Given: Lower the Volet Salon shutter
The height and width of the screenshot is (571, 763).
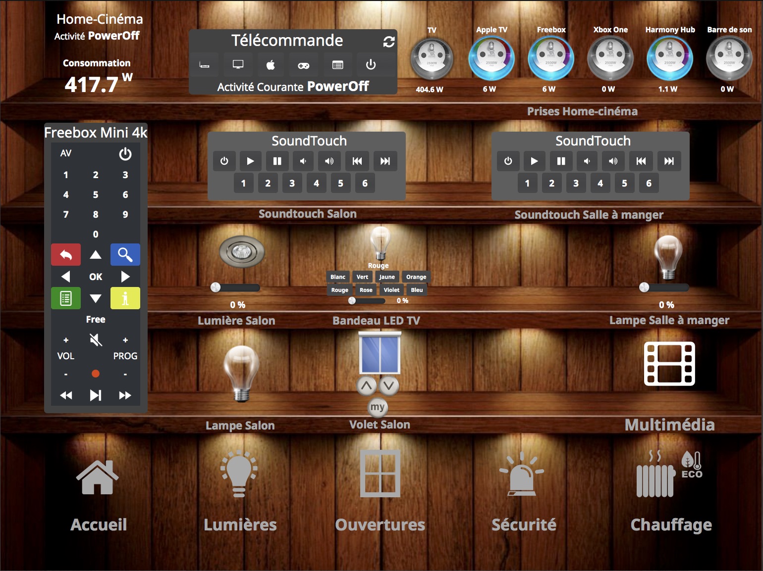Looking at the screenshot, I should pyautogui.click(x=389, y=385).
